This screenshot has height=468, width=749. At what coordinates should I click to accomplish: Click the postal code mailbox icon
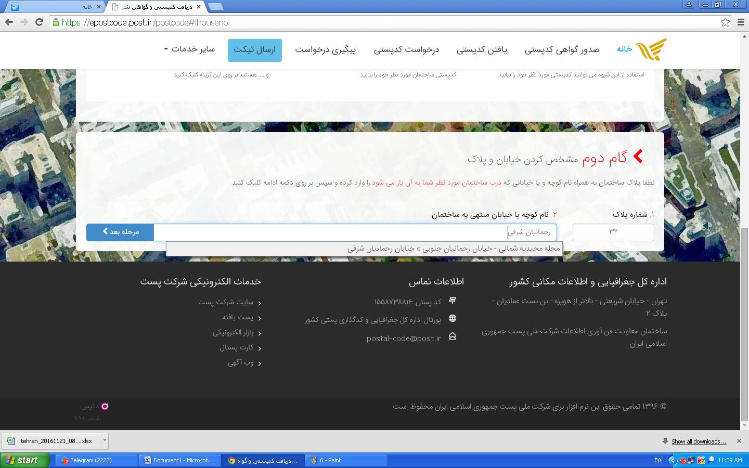point(453,301)
